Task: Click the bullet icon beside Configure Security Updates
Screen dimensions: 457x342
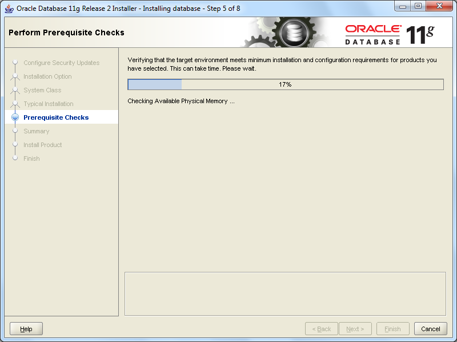Action: [15, 63]
